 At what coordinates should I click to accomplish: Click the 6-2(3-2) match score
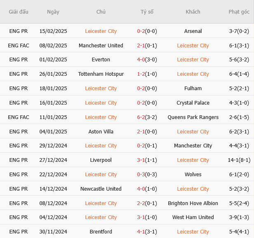147,117
